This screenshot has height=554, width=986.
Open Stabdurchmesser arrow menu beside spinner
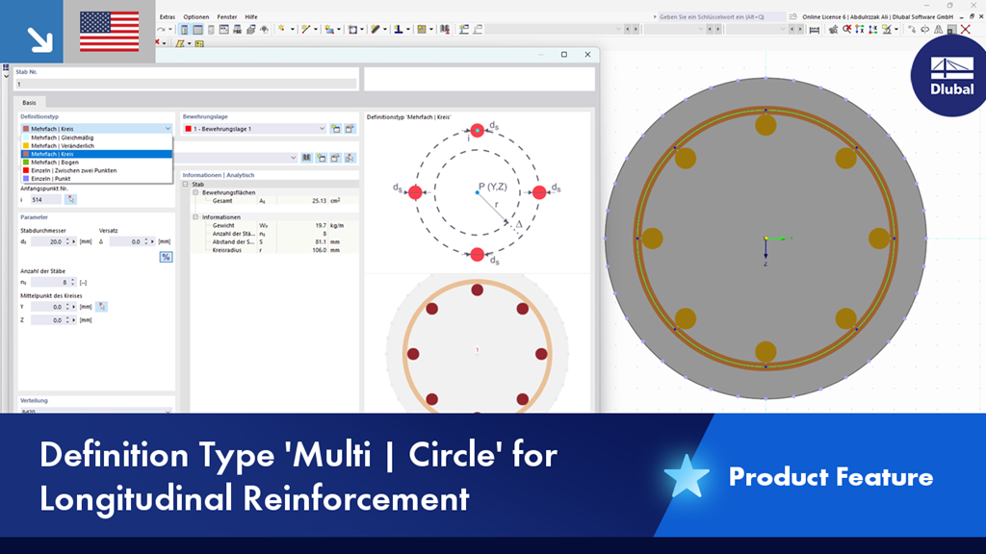(x=74, y=241)
